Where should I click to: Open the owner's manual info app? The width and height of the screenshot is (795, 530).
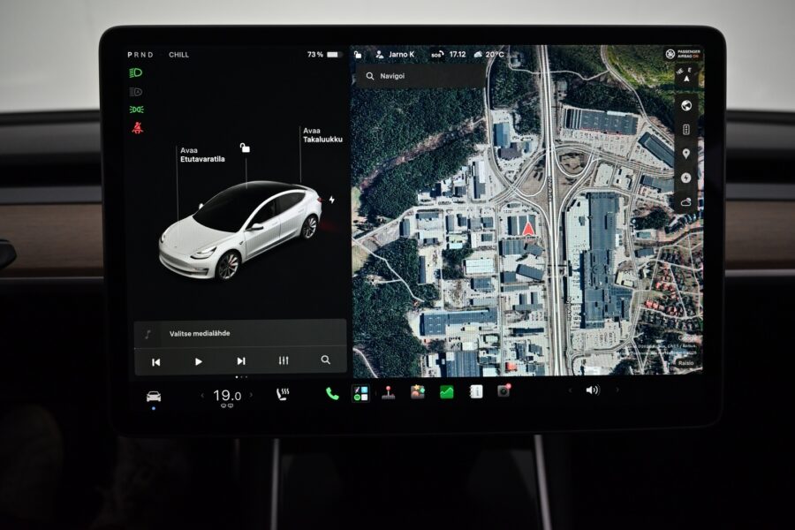(x=476, y=391)
